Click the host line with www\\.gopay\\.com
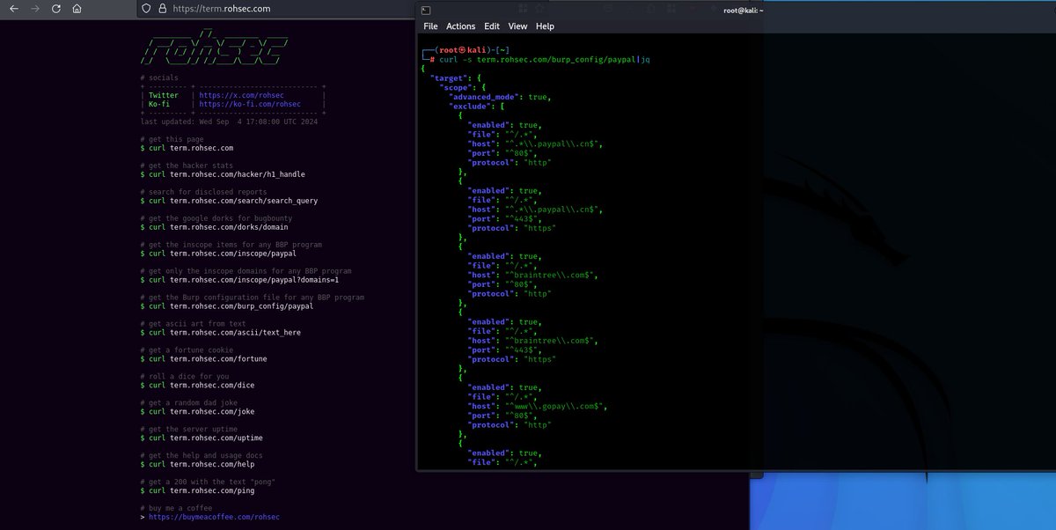Viewport: 1056px width, 530px height. click(x=536, y=407)
